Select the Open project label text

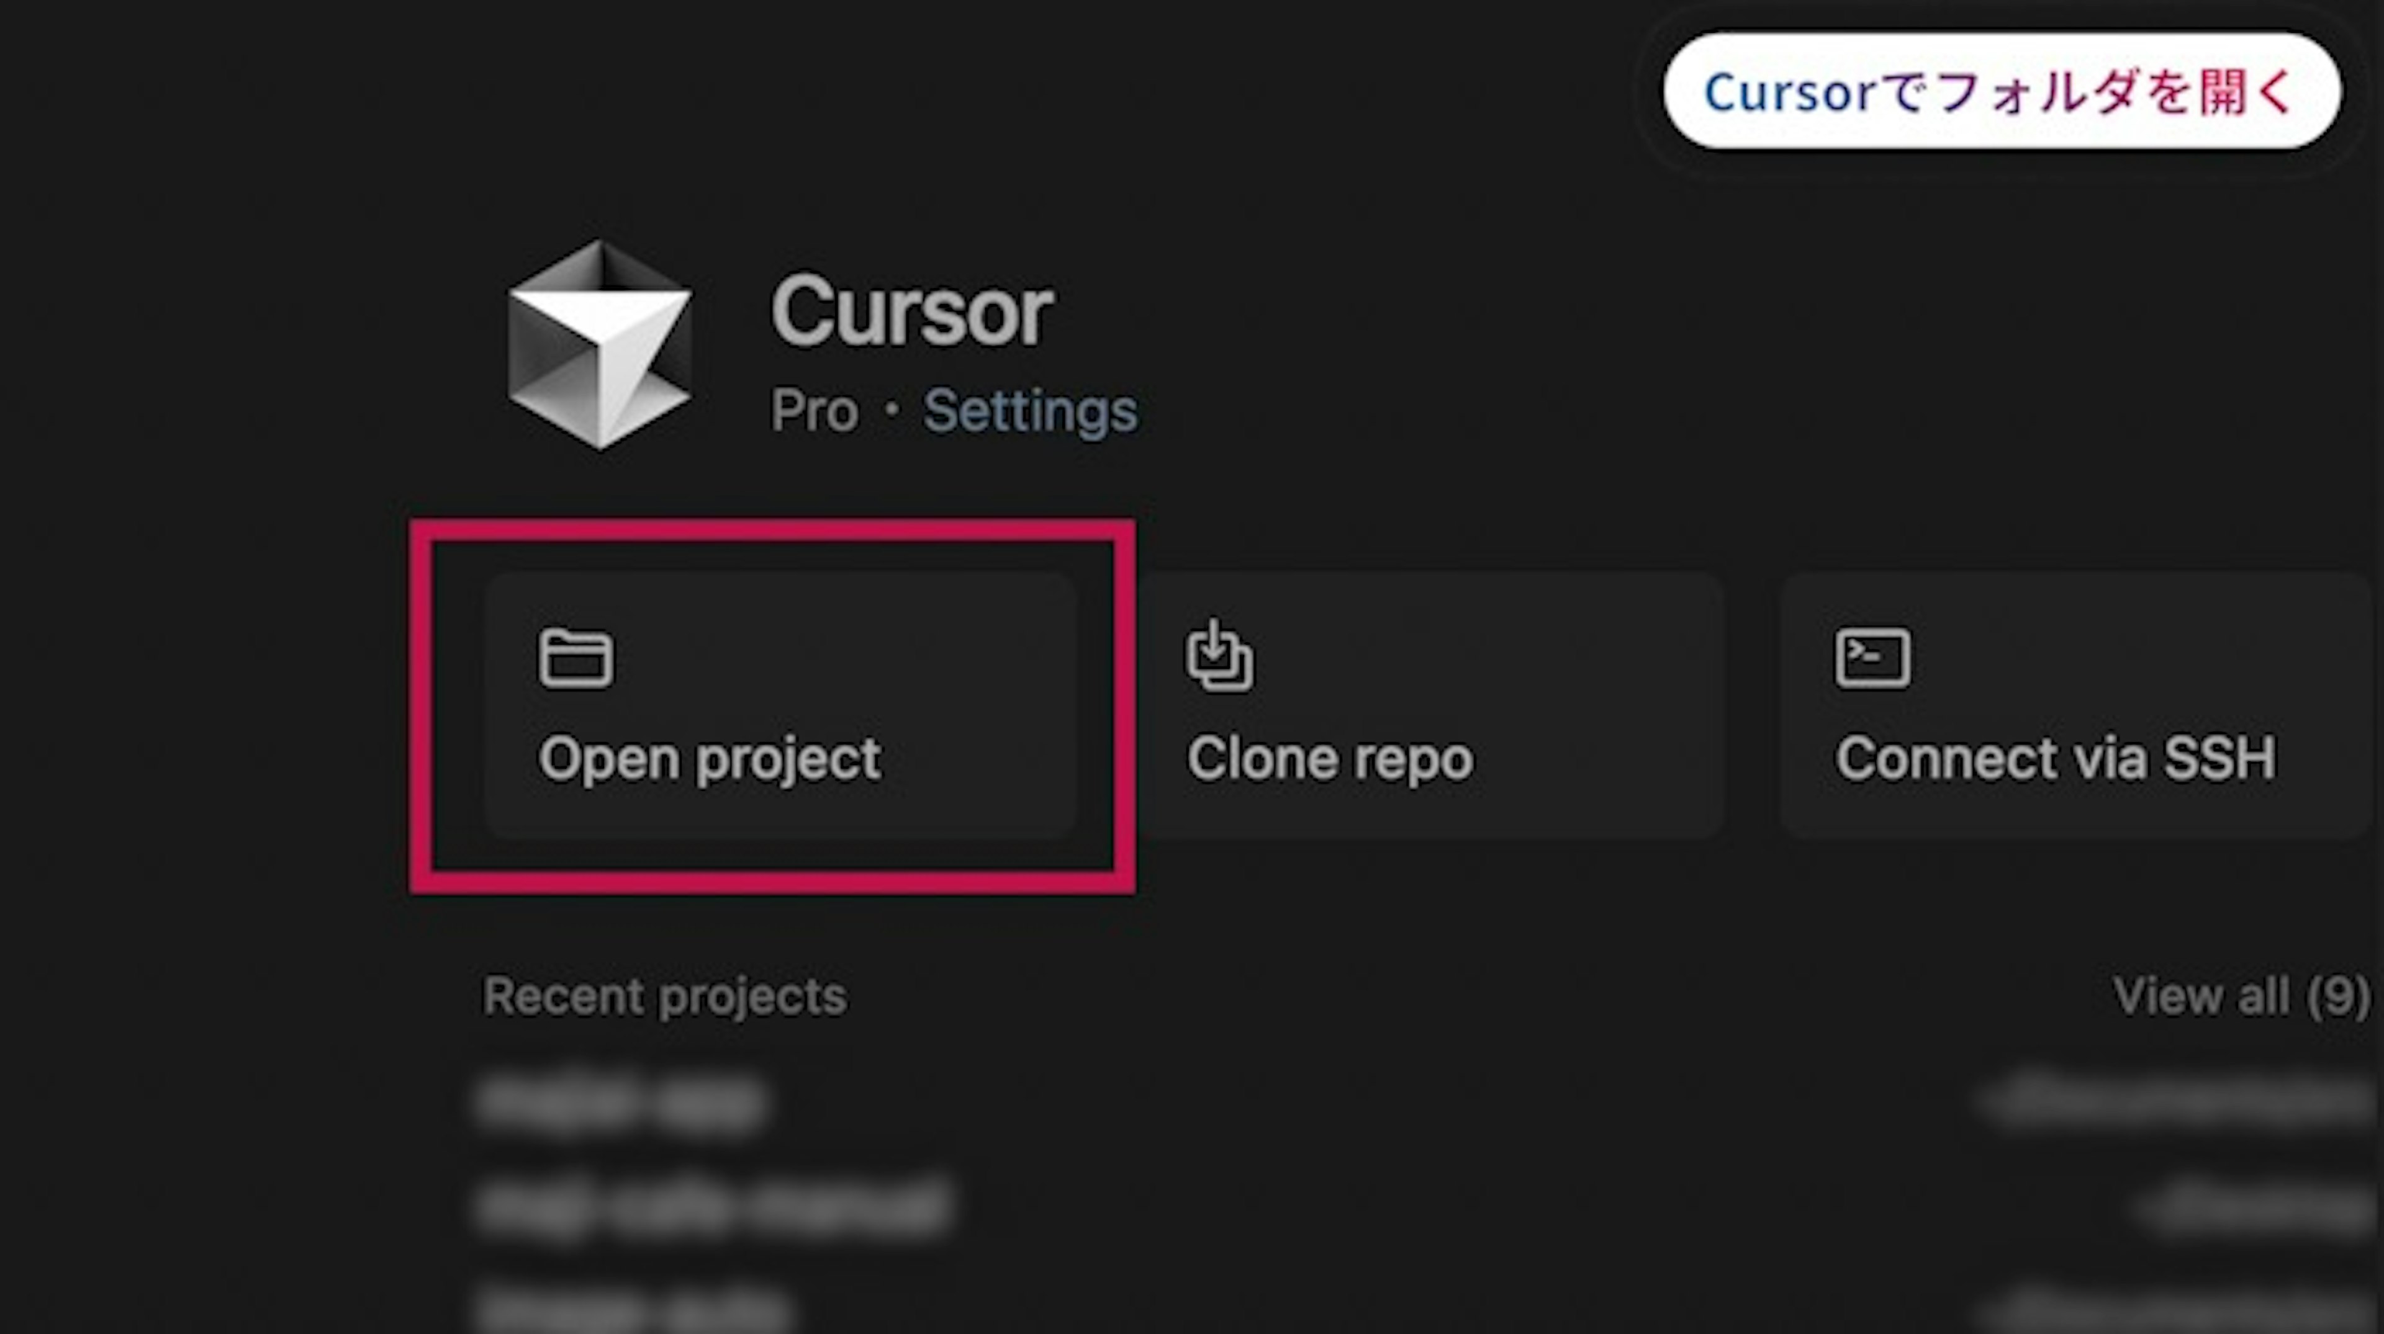click(710, 759)
